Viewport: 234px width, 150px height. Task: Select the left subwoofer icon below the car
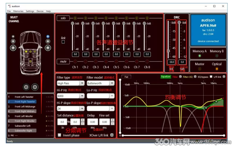tap(26, 87)
